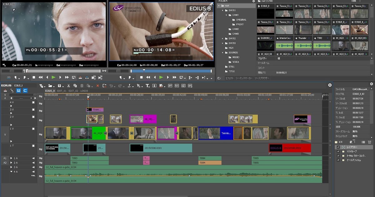Screen dimensions: 375x197
Task: Toggle mute speaker on track 3 A
Action: (33, 167)
